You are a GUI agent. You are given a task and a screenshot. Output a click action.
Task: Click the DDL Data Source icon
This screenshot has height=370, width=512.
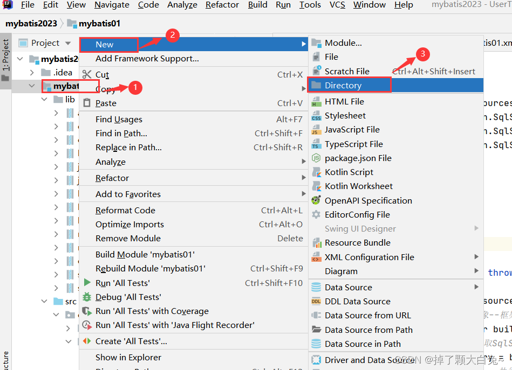coord(316,301)
